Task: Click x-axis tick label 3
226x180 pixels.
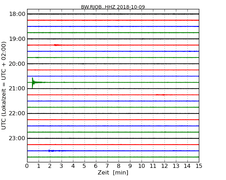Action: (x=62, y=166)
